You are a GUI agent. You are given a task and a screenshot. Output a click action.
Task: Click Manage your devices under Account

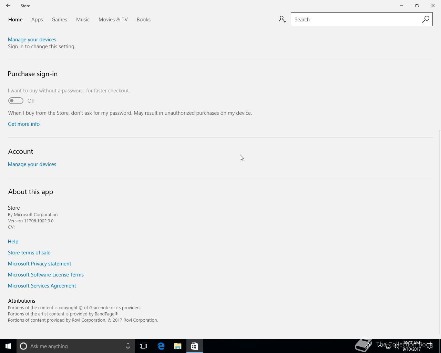coord(32,164)
